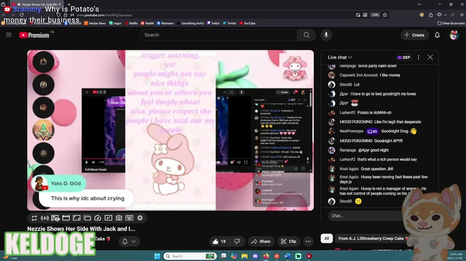Type in the Chat... message field
This screenshot has width=466, height=261.
tap(365, 216)
